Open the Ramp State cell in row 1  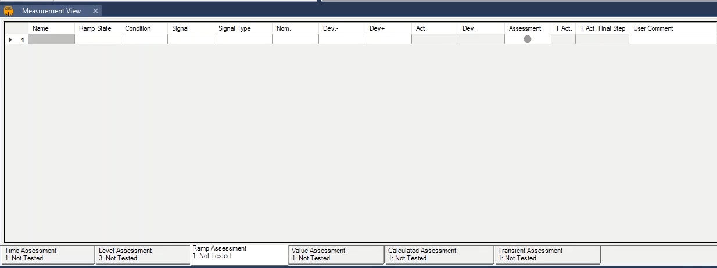coord(98,39)
